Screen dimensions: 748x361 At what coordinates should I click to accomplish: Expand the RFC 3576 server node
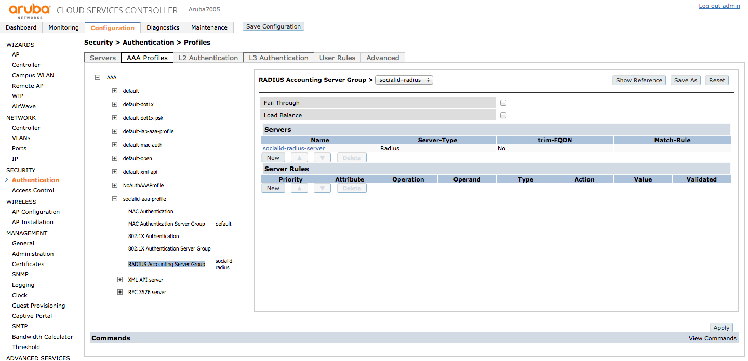pos(120,292)
